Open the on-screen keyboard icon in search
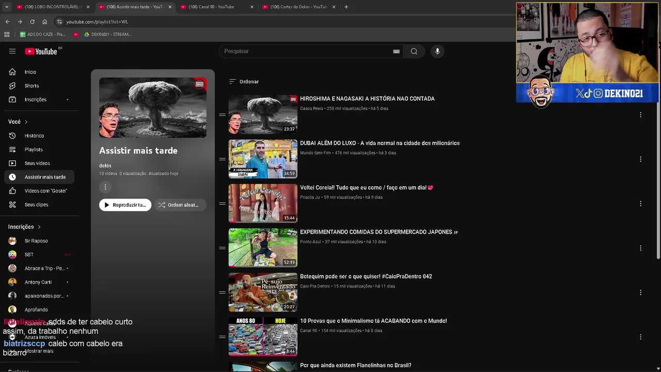 [396, 51]
